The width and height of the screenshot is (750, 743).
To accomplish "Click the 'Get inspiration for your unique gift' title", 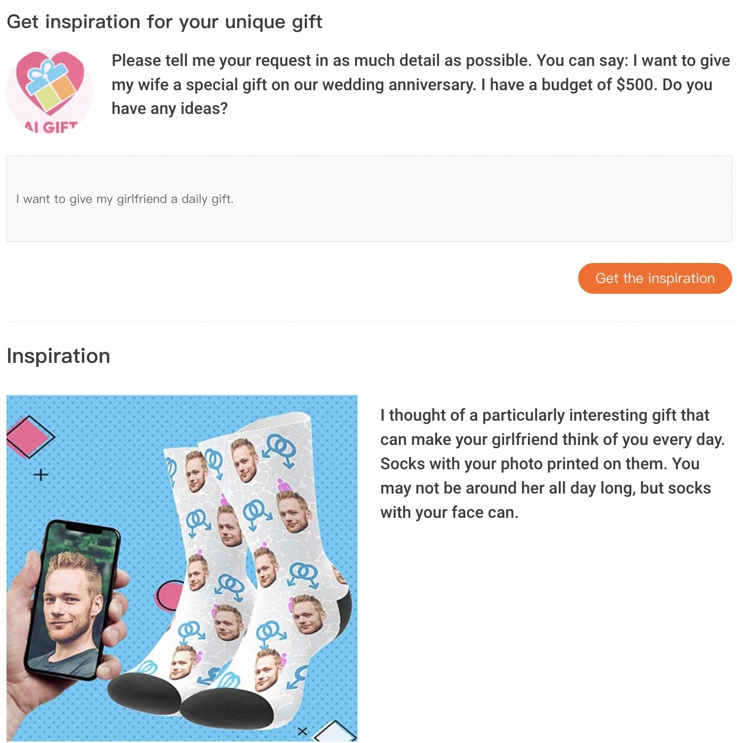I will [x=164, y=22].
